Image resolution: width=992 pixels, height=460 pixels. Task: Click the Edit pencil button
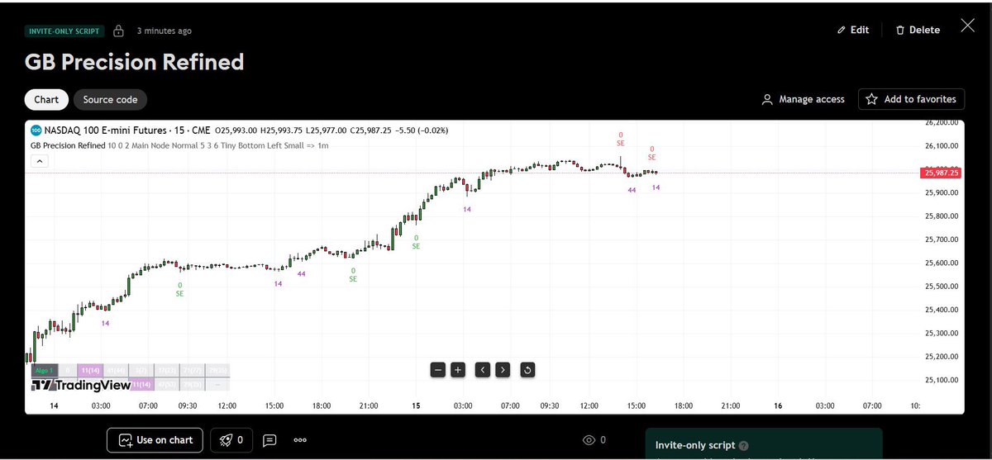tap(853, 30)
